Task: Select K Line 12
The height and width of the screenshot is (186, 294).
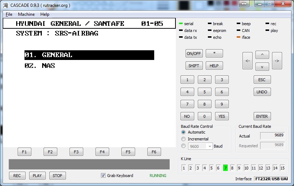Action: click(261, 168)
